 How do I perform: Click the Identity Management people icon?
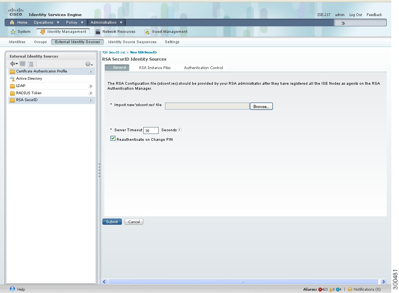pyautogui.click(x=42, y=32)
